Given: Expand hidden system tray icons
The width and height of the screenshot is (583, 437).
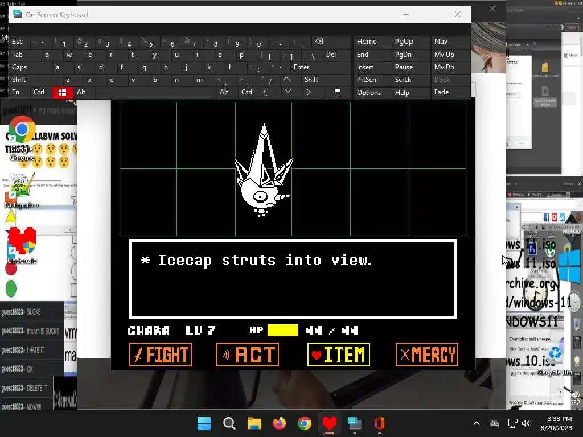Looking at the screenshot, I should click(x=477, y=423).
